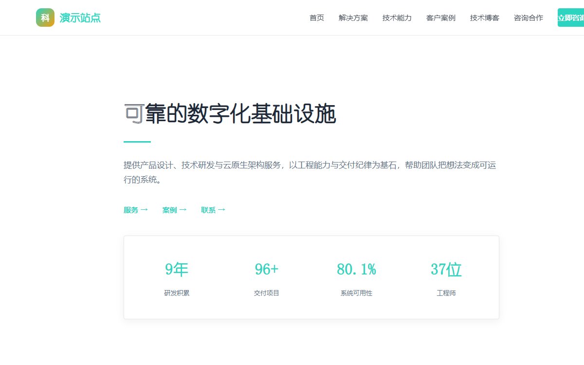Image resolution: width=584 pixels, height=365 pixels.
Task: Click the 9年 statistic value
Action: click(x=177, y=269)
